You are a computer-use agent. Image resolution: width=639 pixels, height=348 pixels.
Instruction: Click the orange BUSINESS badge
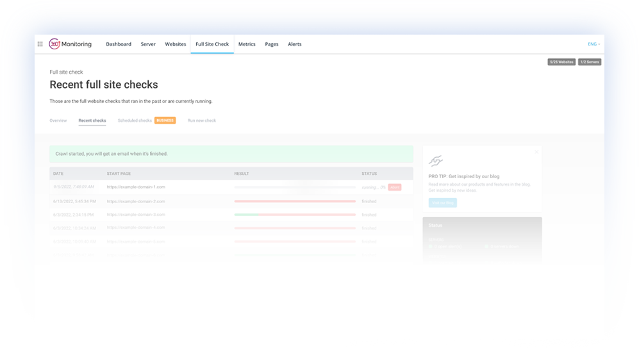point(165,120)
